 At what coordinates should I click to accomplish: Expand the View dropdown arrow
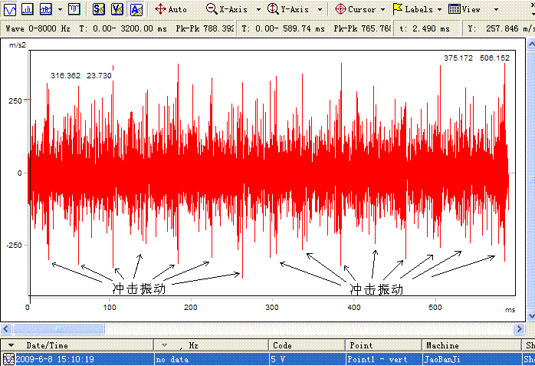(497, 9)
